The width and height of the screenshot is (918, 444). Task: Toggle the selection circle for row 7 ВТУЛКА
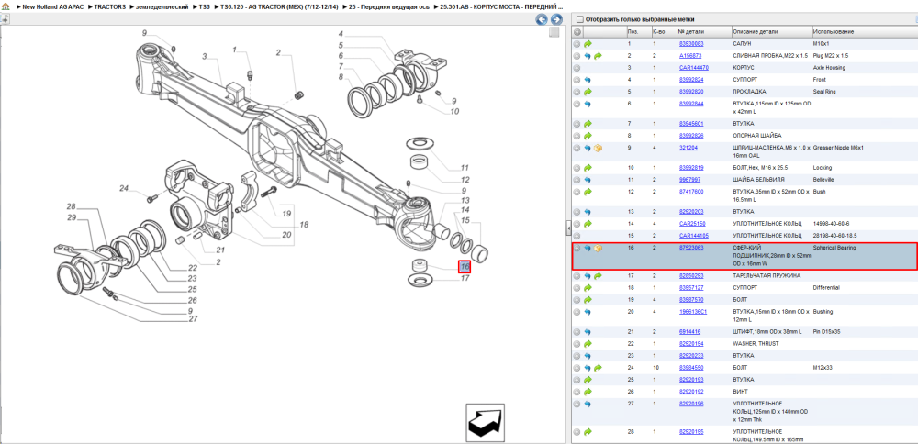[577, 124]
